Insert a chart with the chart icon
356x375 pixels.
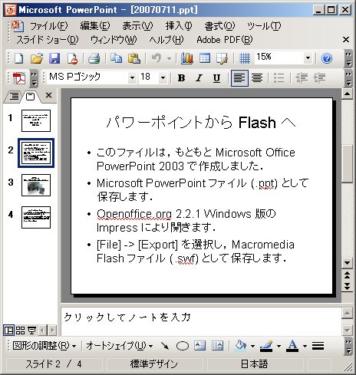187,58
